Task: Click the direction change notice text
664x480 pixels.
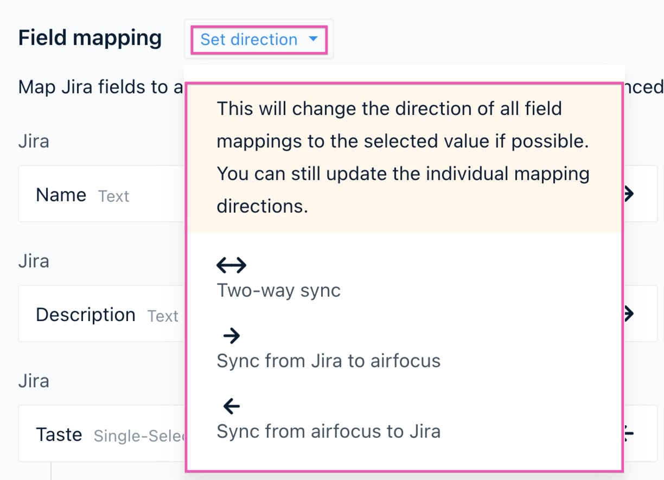Action: tap(403, 157)
